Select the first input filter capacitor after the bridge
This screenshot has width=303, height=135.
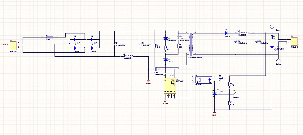[114, 45]
